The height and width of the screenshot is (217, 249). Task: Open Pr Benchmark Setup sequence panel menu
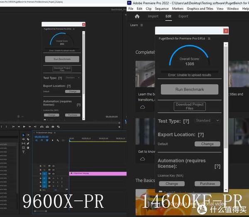pos(55,133)
